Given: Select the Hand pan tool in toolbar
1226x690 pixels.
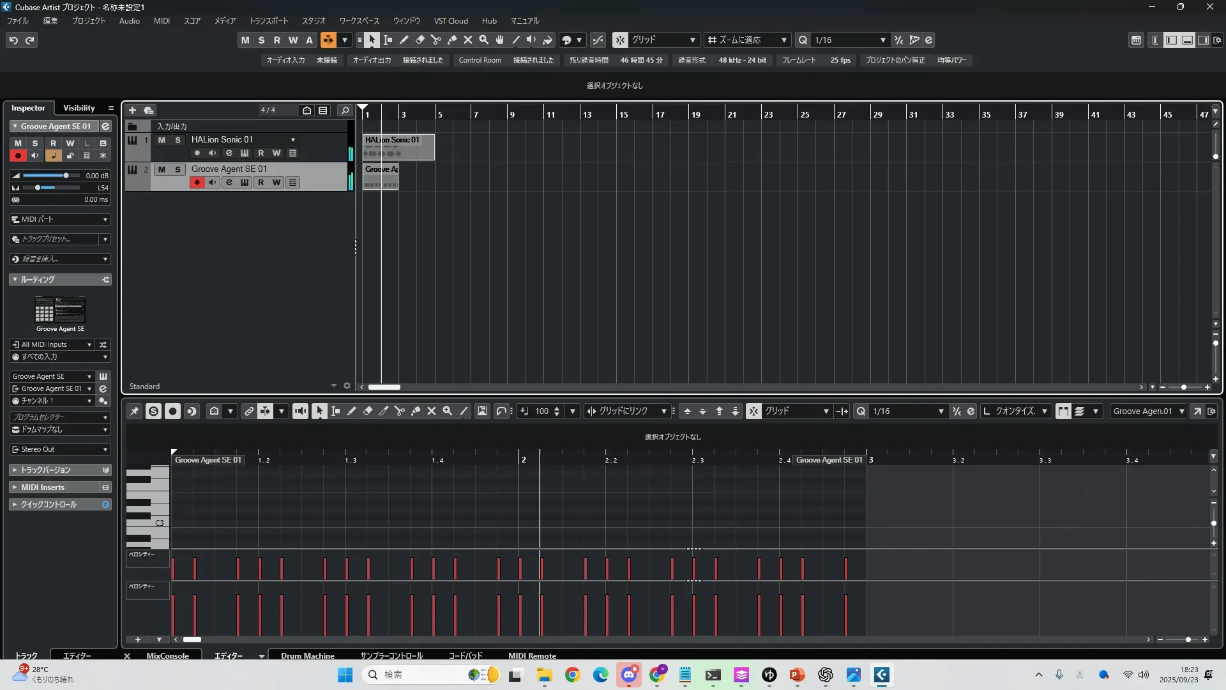Looking at the screenshot, I should point(500,40).
